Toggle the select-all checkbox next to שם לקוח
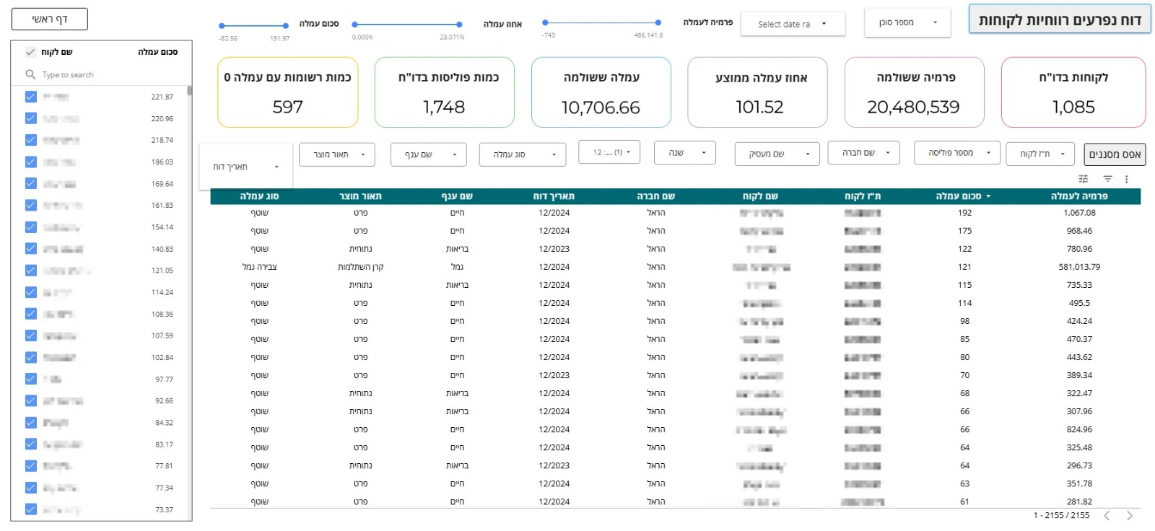 tap(30, 52)
